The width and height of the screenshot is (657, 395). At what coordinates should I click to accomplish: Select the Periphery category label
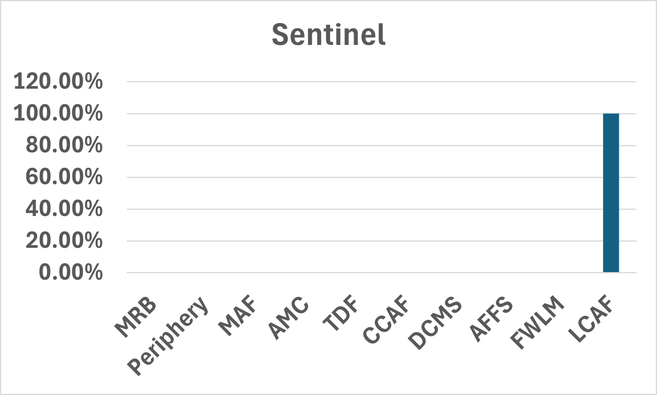[168, 336]
